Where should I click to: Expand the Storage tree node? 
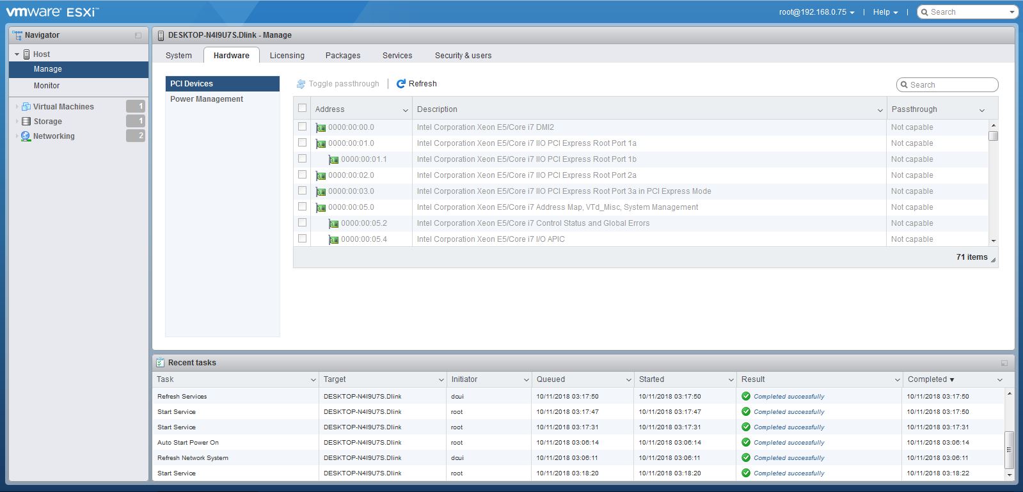[x=17, y=122]
